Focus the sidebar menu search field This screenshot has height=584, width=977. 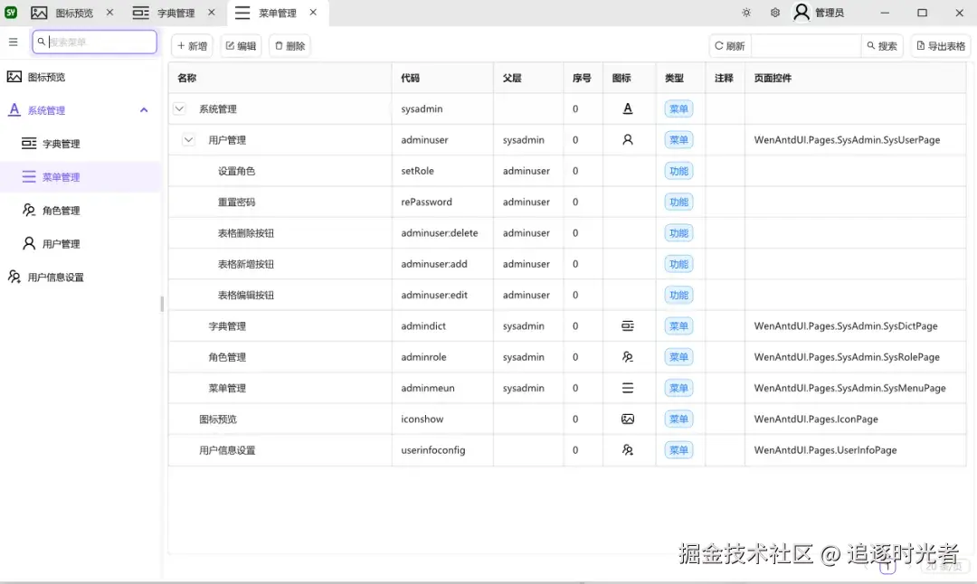pos(95,42)
